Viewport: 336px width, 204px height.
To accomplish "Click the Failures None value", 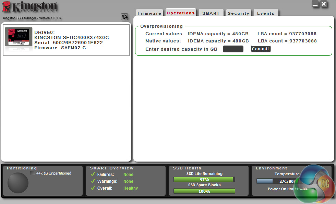I will (128, 175).
